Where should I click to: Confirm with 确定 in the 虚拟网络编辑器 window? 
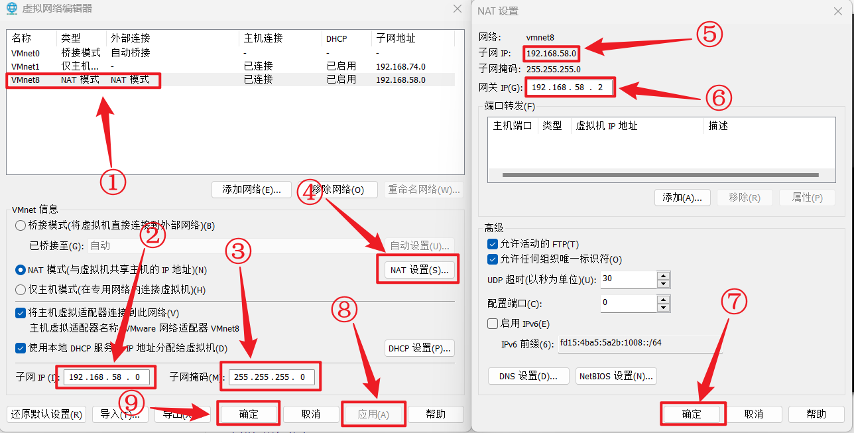coord(249,414)
